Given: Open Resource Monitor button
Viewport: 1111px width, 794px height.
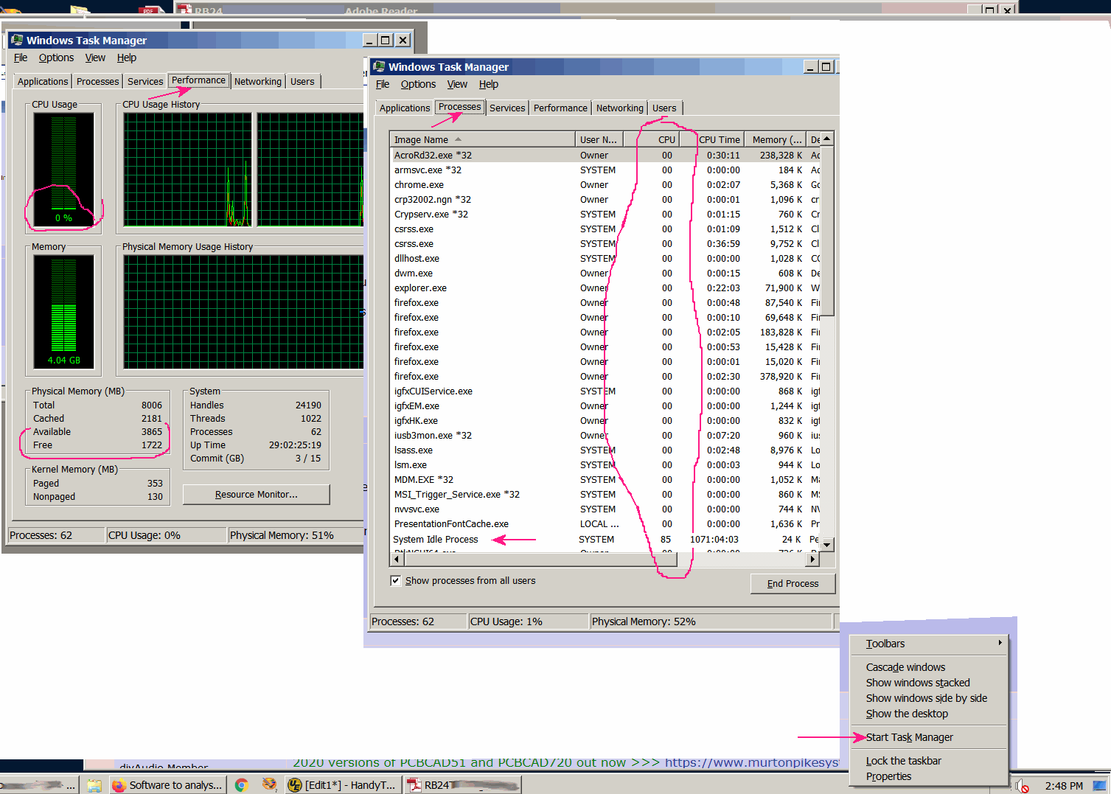Looking at the screenshot, I should click(256, 494).
